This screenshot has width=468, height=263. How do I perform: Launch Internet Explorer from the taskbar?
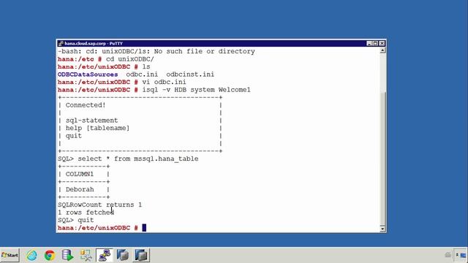[x=31, y=255]
